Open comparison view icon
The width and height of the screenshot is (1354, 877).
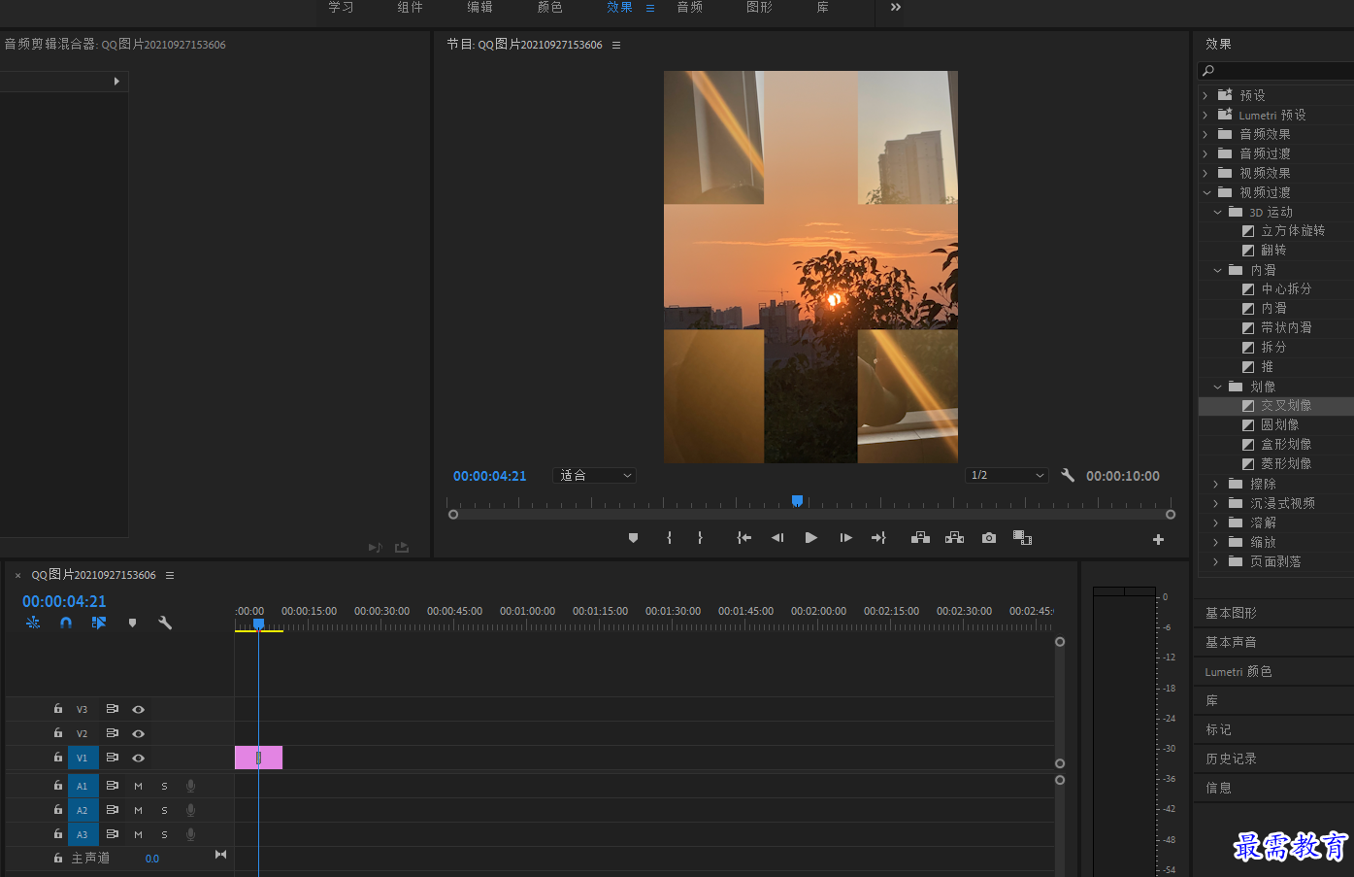(x=1022, y=538)
